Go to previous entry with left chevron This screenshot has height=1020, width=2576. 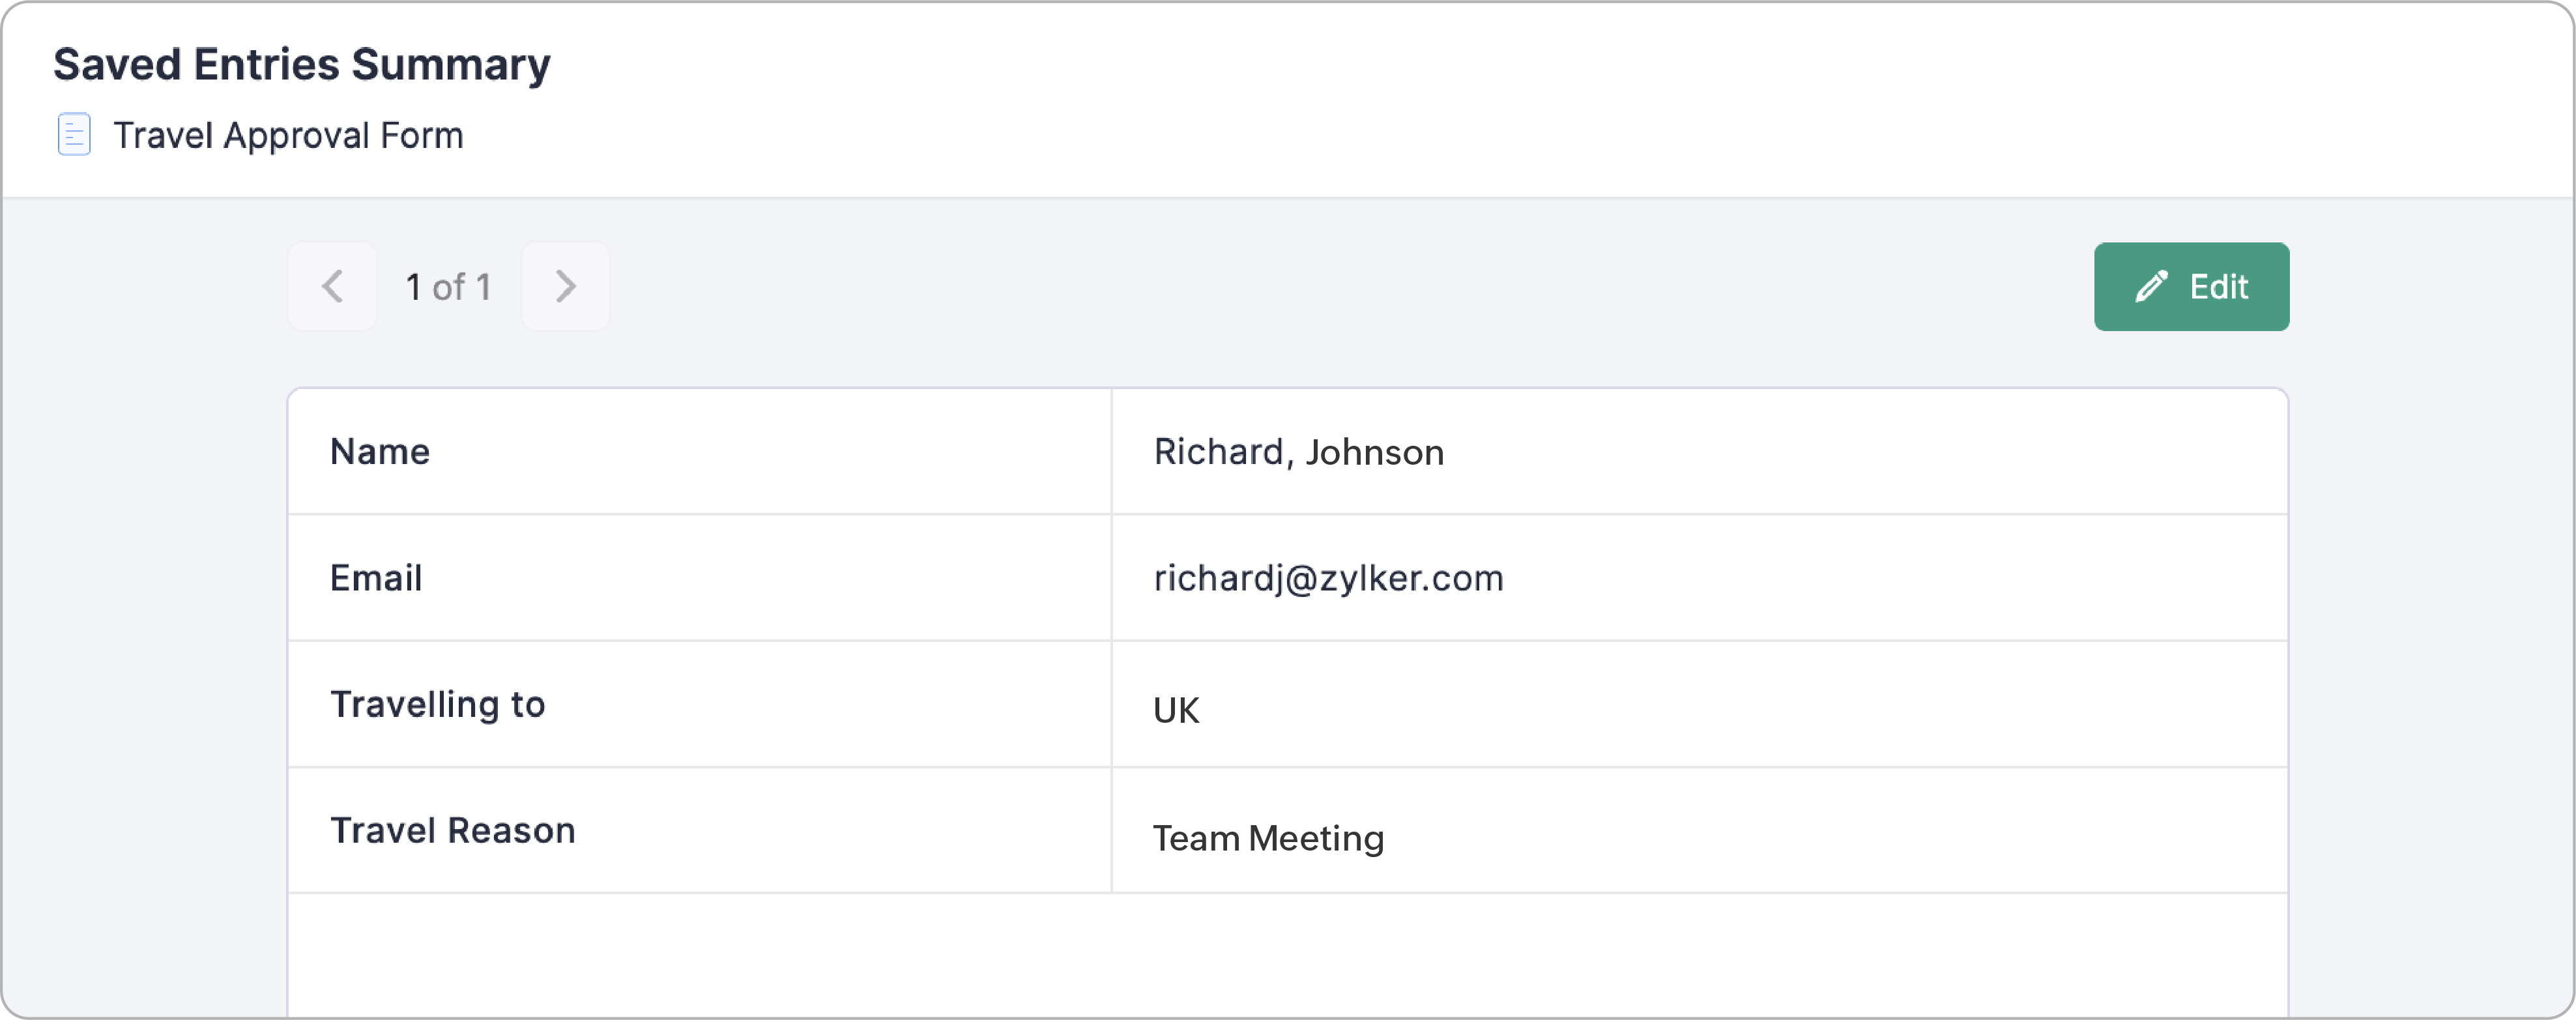click(332, 287)
